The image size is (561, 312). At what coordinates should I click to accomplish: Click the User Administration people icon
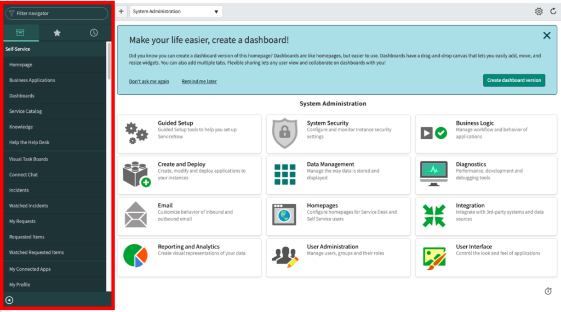pyautogui.click(x=285, y=257)
